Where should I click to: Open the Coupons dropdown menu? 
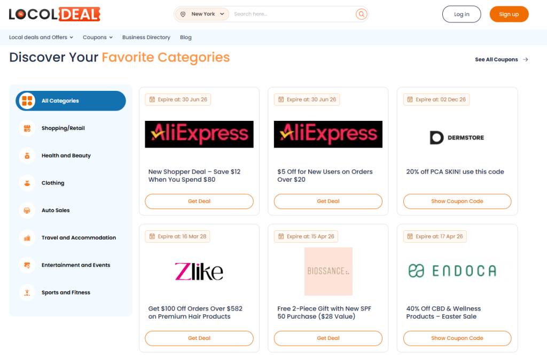(97, 37)
